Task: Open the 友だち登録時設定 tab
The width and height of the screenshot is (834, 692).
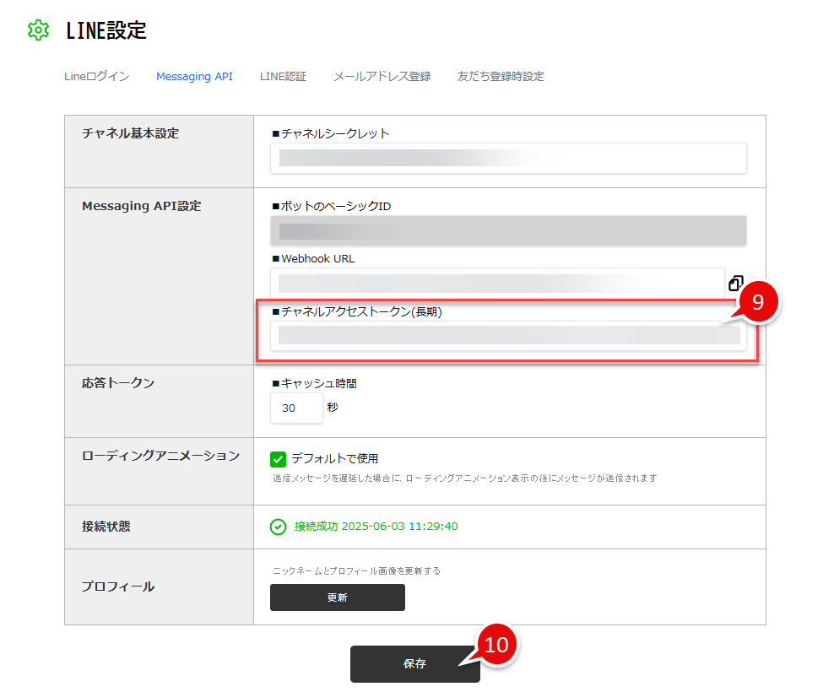Action: (501, 77)
